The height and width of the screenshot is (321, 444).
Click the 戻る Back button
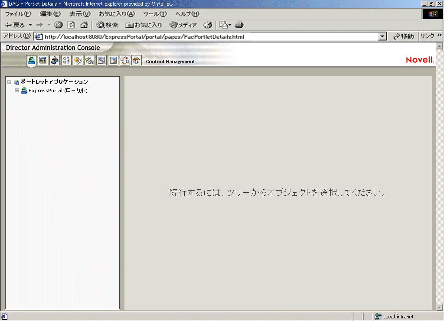click(x=15, y=25)
